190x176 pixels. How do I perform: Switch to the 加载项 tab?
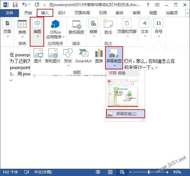[x=172, y=13]
